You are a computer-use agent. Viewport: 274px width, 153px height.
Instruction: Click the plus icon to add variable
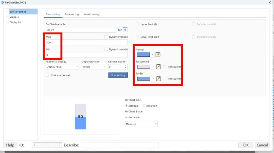click(125, 30)
